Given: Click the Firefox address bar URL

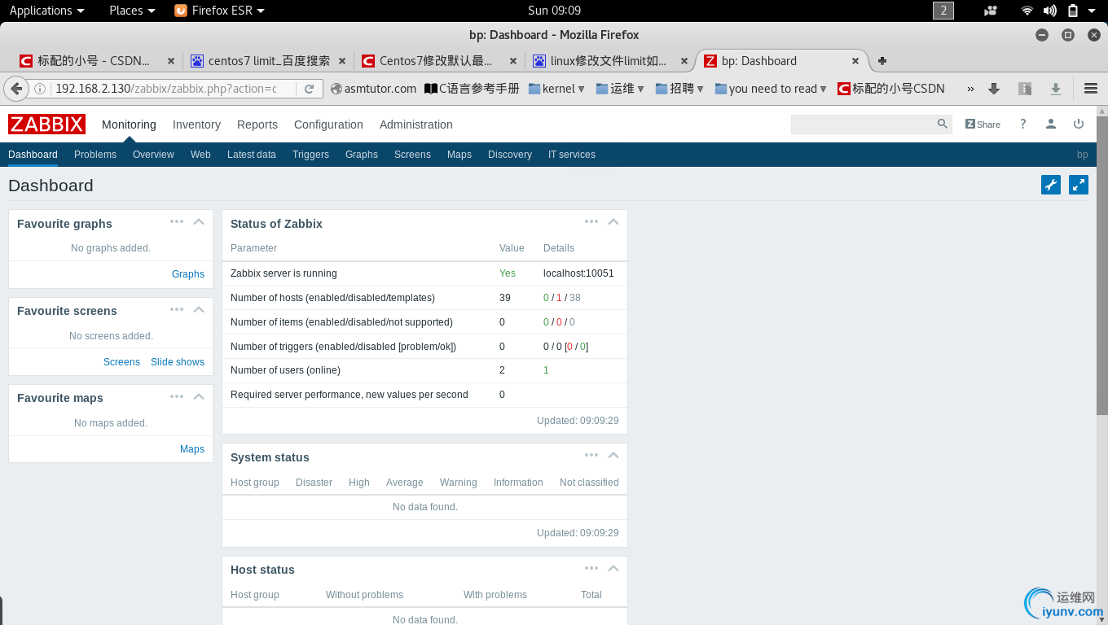Looking at the screenshot, I should point(165,89).
